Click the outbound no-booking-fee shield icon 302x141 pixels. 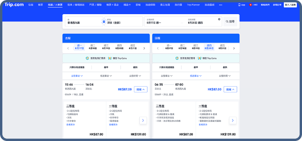click(x=87, y=58)
